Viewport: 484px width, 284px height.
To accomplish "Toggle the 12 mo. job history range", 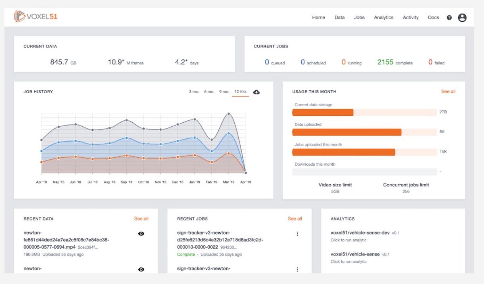I will click(x=240, y=91).
